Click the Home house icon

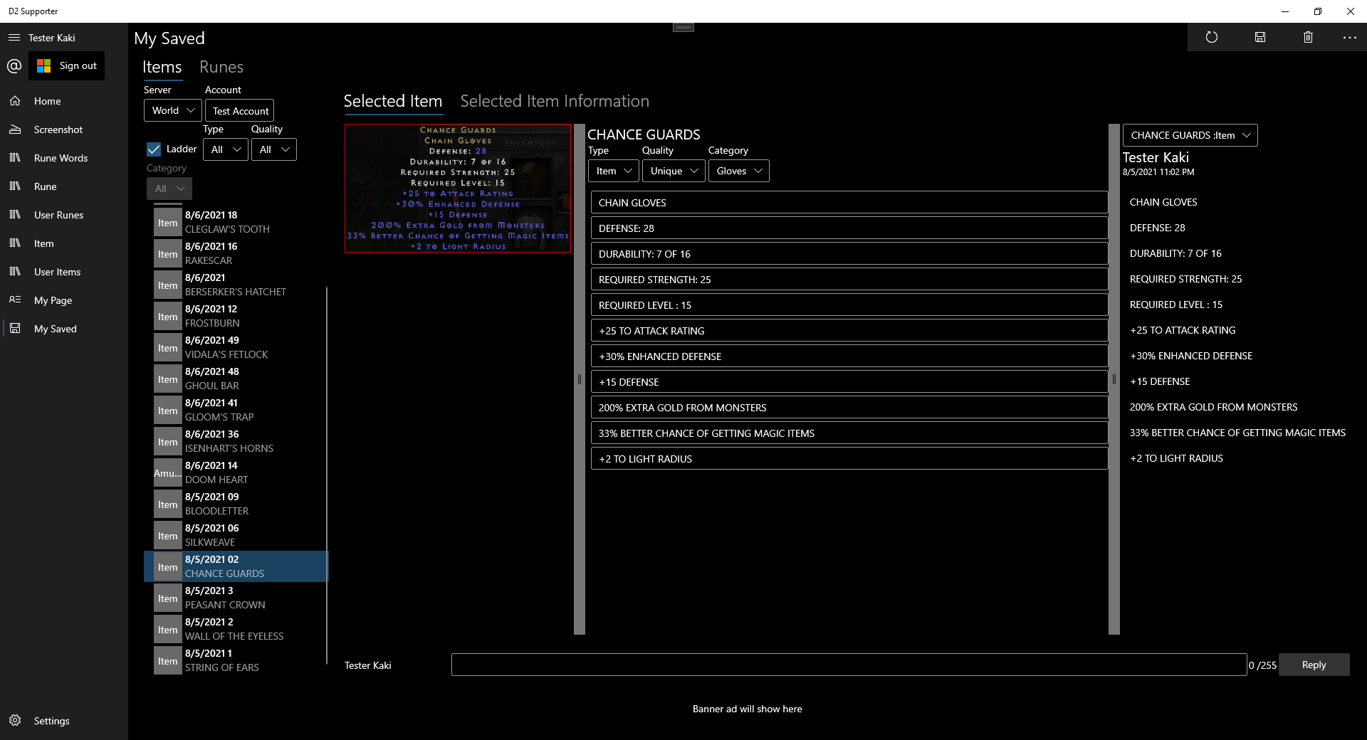point(15,101)
